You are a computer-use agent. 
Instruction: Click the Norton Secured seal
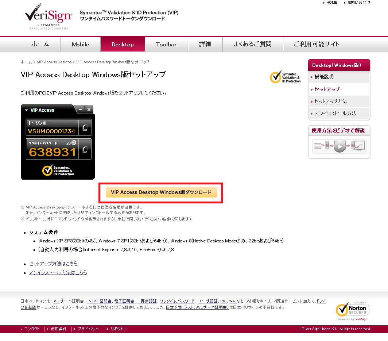click(x=353, y=311)
